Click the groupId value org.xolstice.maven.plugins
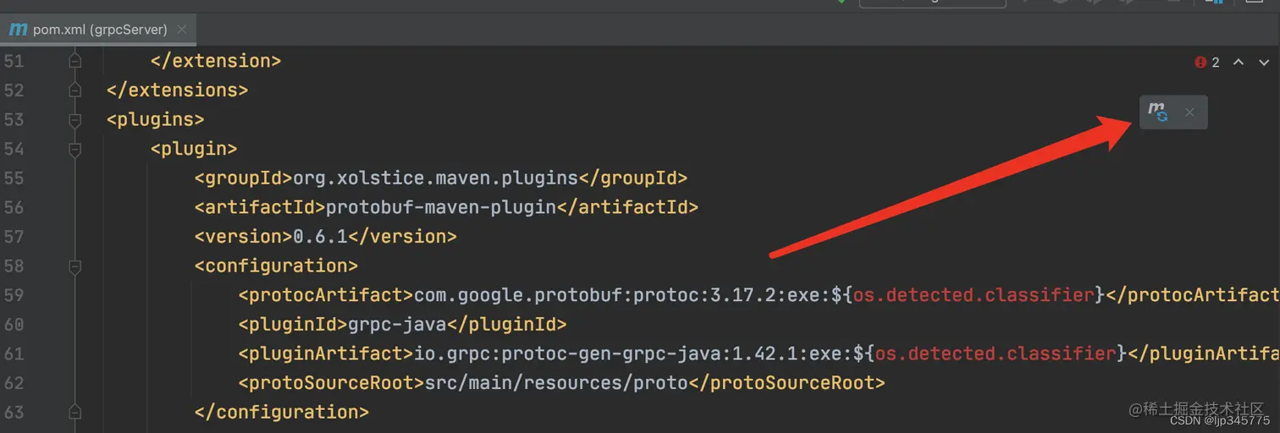This screenshot has height=433, width=1280. tap(435, 178)
